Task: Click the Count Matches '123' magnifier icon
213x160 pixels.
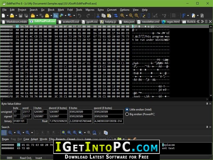Action: [94, 133]
